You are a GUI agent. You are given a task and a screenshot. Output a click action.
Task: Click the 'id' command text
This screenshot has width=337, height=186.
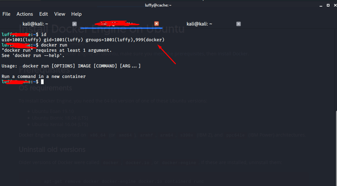click(44, 34)
